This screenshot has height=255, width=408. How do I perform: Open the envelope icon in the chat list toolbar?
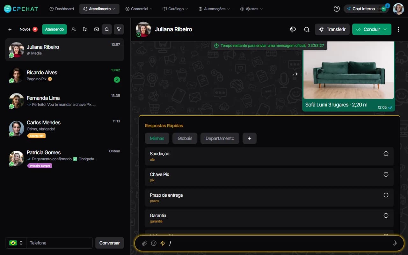click(x=97, y=29)
